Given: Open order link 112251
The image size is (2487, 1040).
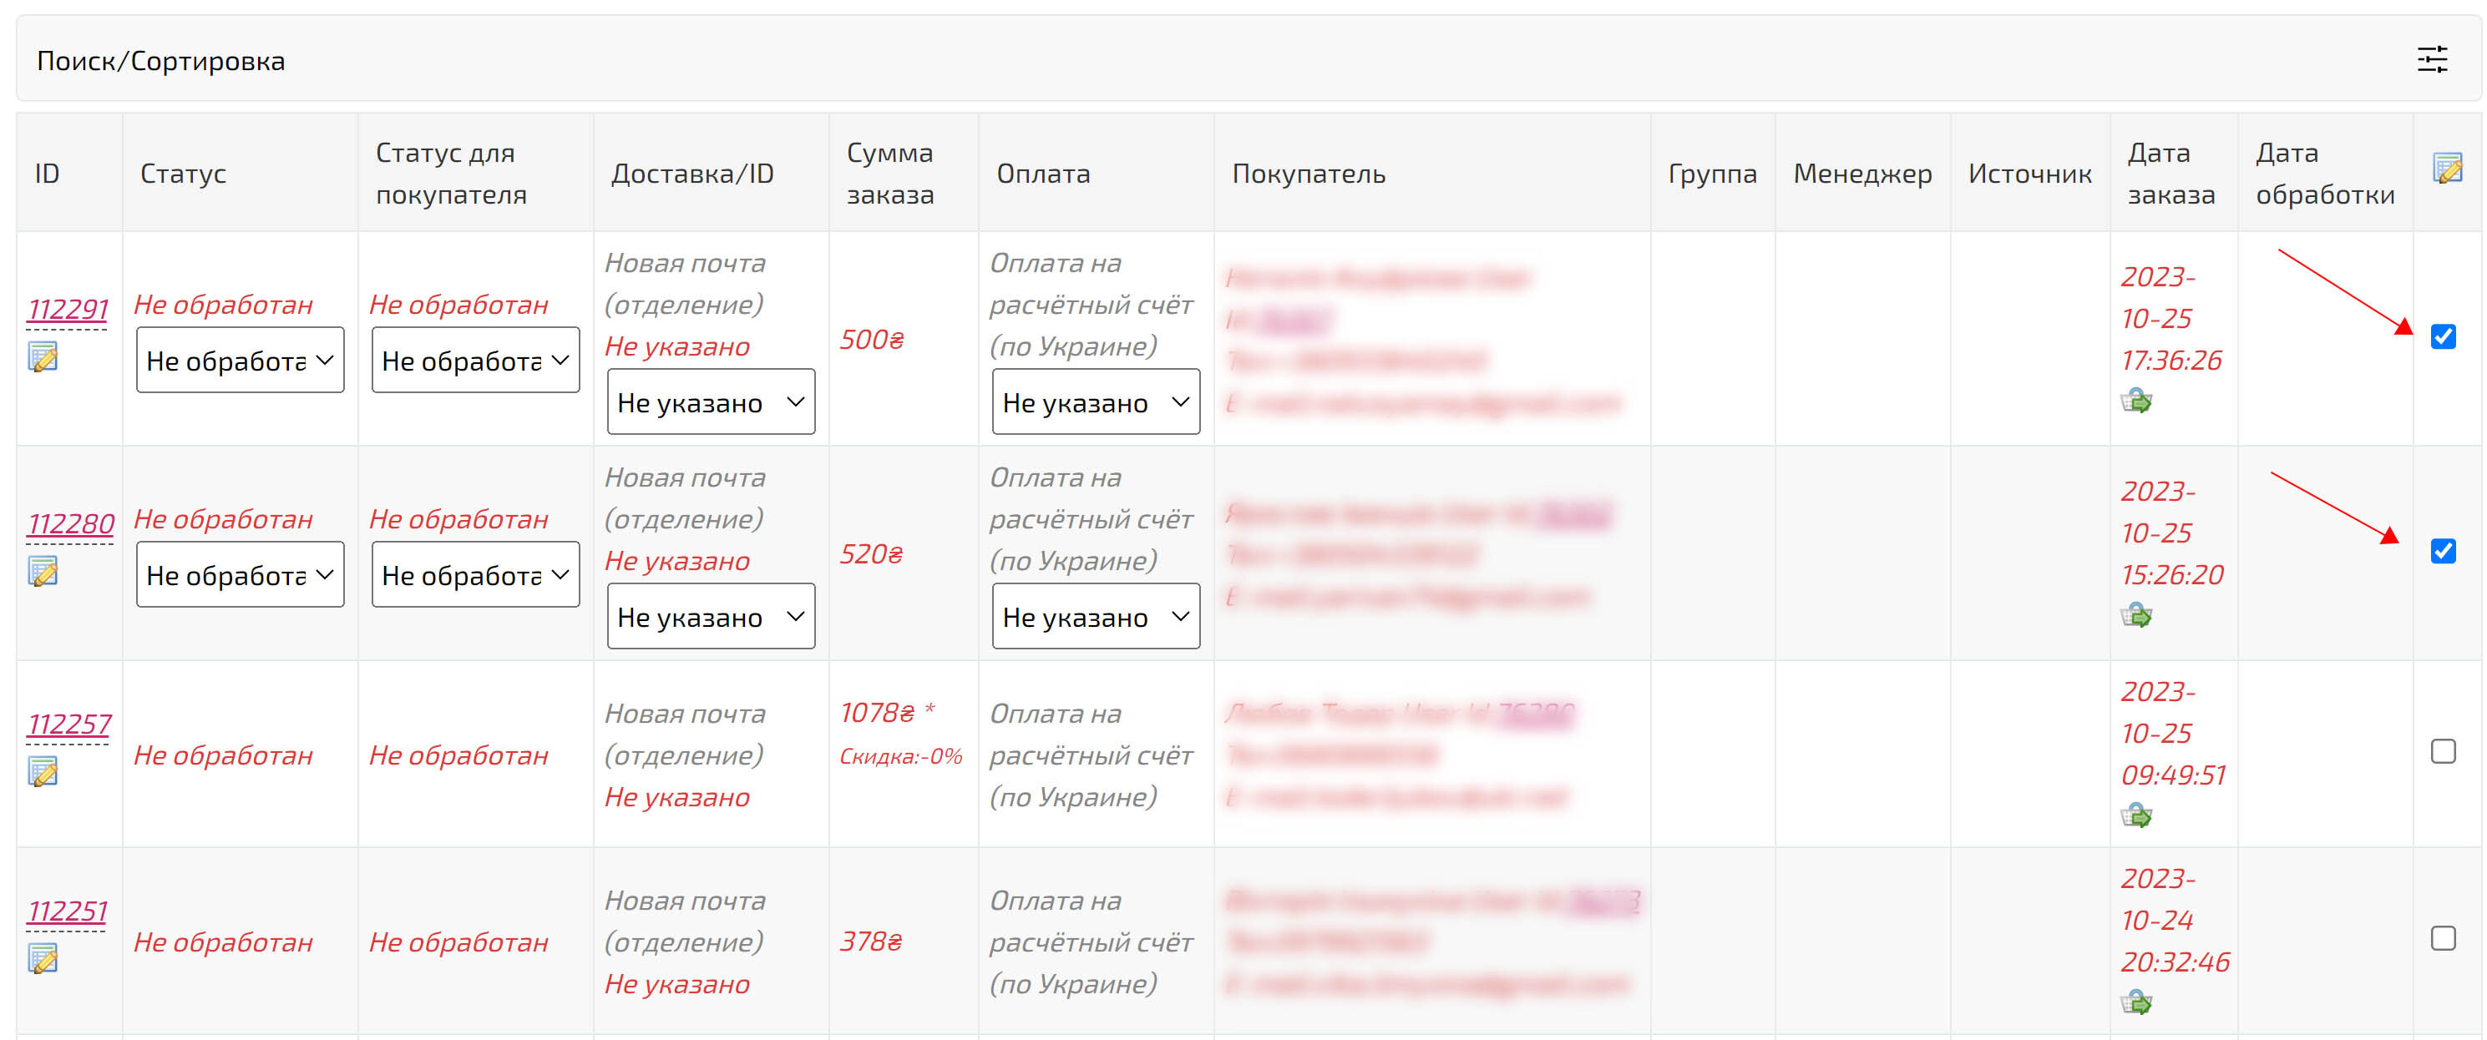Looking at the screenshot, I should click(67, 911).
